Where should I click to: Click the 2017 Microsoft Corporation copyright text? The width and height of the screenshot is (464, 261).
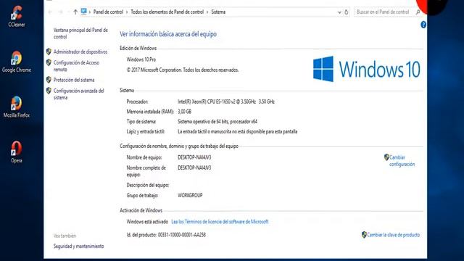pyautogui.click(x=183, y=70)
